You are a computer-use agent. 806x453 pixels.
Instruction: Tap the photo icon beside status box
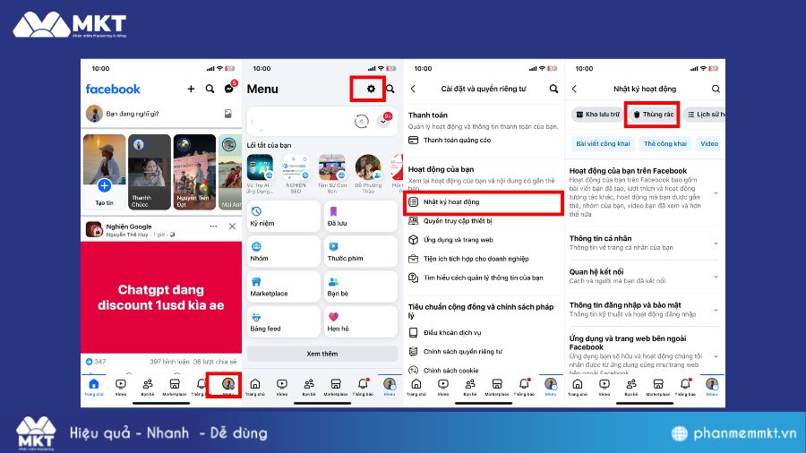point(228,114)
